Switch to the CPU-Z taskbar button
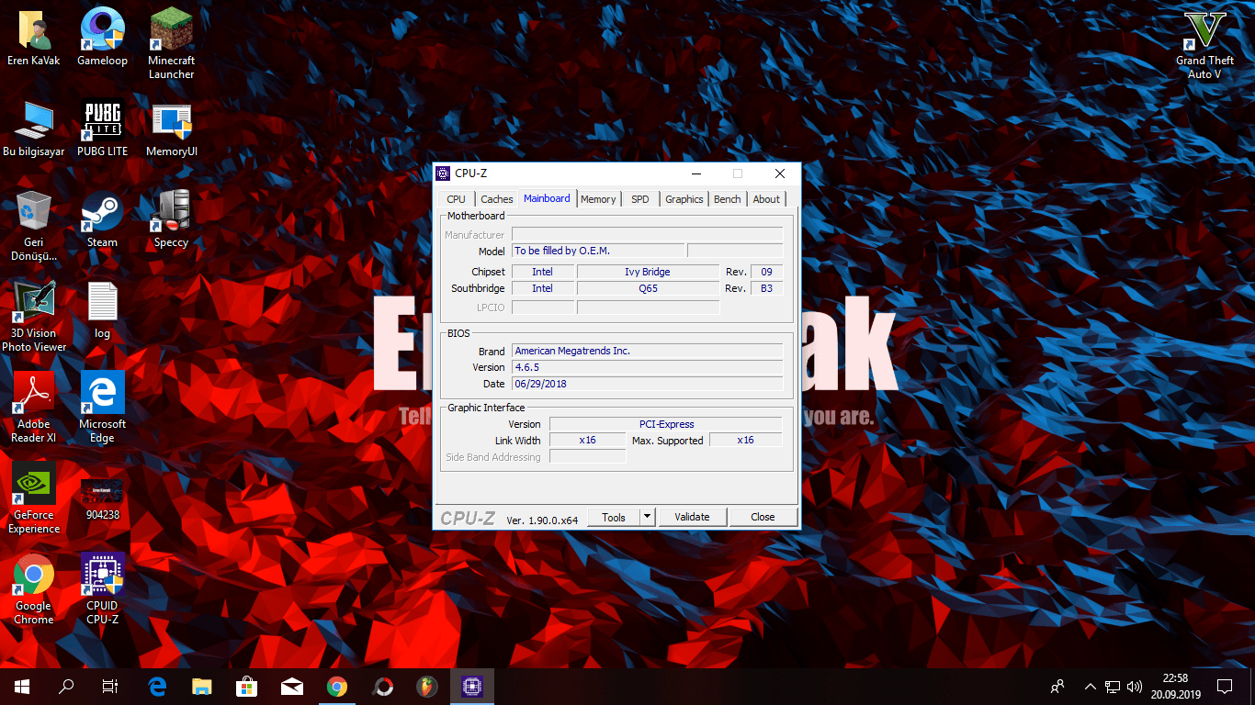The image size is (1255, 705). [472, 686]
